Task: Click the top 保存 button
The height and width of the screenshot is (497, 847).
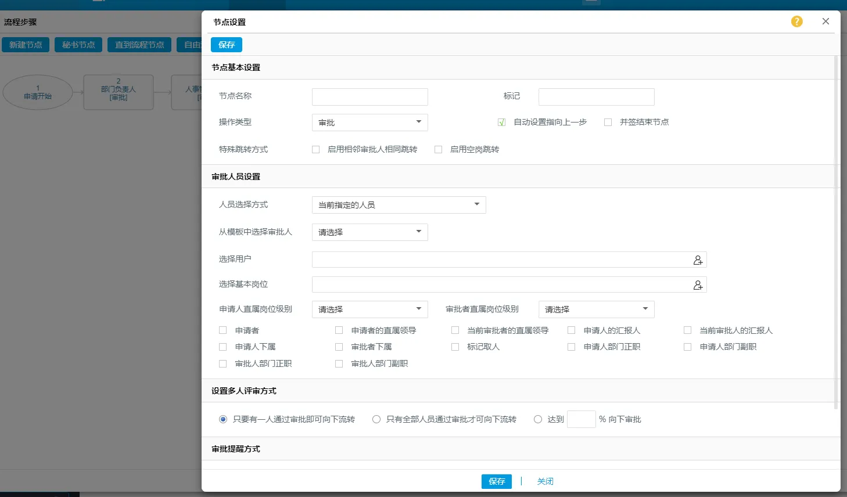Action: coord(226,45)
